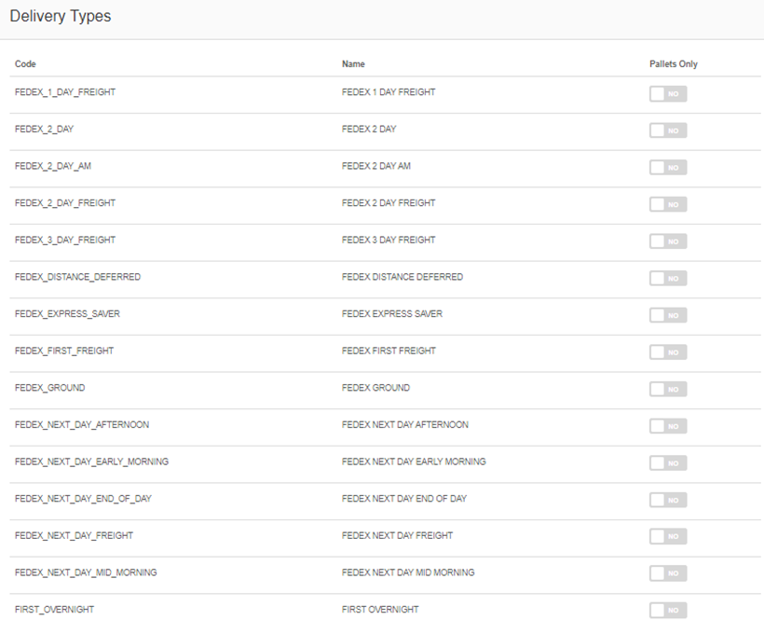Toggle Pallets Only for FEDEX_1_DAY_FREIGHT
The width and height of the screenshot is (764, 620).
tap(668, 93)
